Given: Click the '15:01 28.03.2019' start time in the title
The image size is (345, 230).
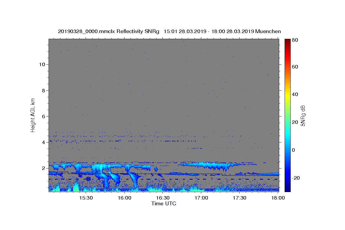Looking at the screenshot, I should 185,31.
